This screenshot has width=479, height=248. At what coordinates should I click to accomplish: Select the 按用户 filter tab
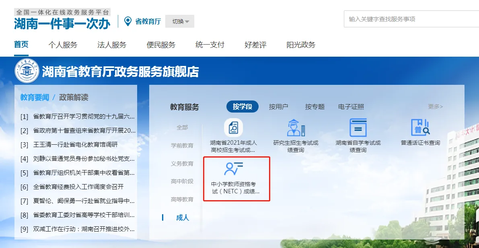278,107
